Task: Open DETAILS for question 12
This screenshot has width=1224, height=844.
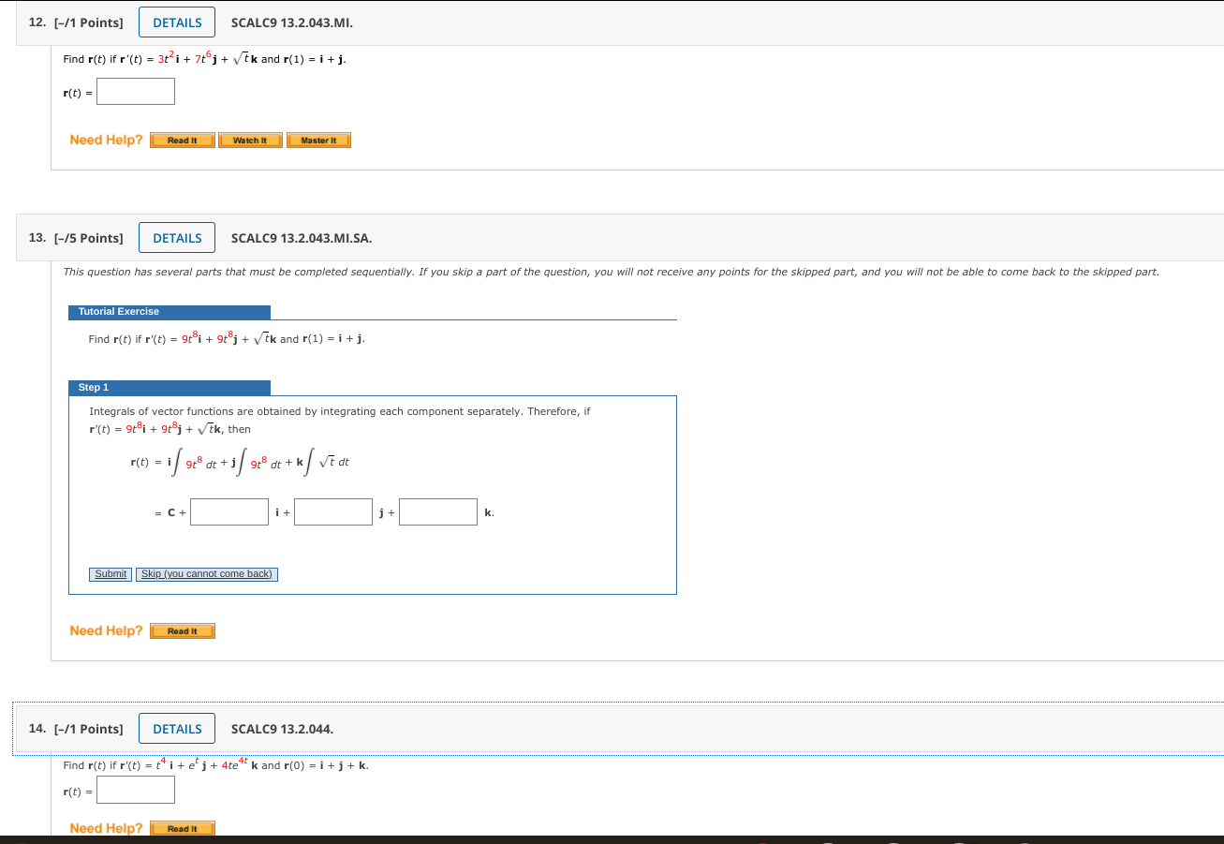Action: (x=176, y=22)
